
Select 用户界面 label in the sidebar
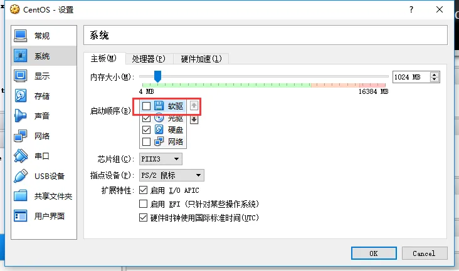point(49,216)
